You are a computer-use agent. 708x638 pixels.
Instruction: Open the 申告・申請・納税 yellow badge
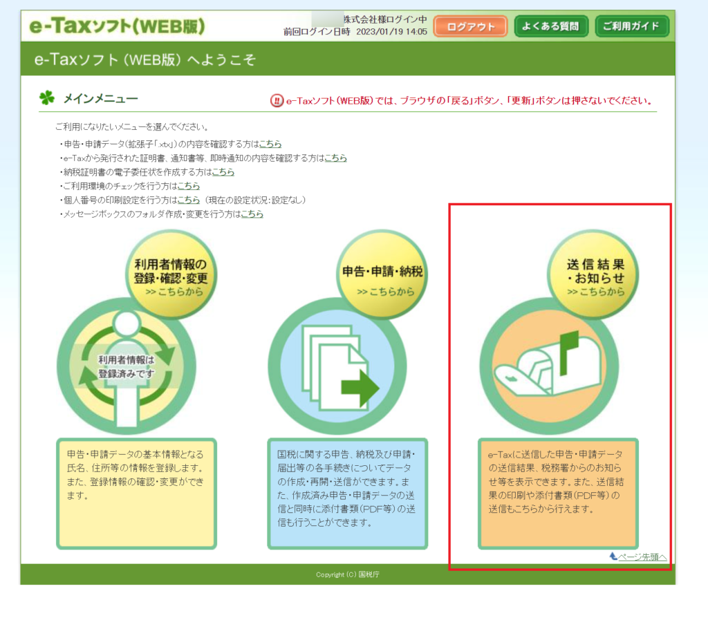coord(382,274)
